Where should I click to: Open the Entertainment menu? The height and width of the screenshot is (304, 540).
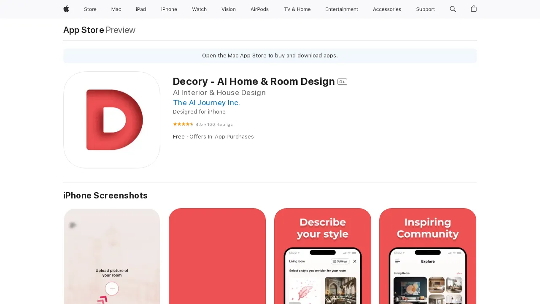coord(342,9)
